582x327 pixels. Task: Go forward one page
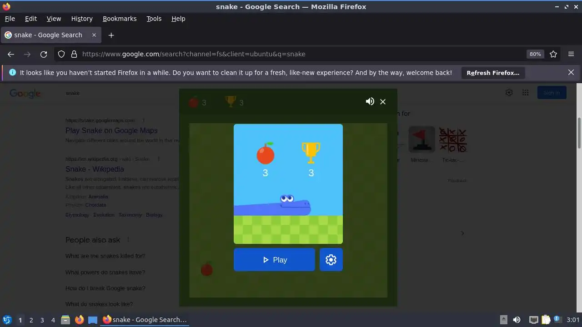coord(27,54)
